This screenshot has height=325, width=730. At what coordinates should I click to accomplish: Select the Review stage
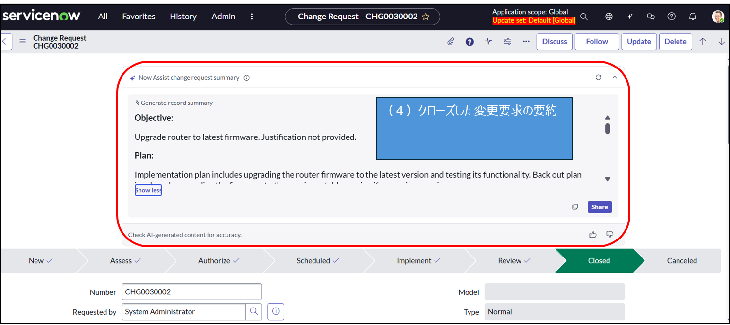coord(514,261)
